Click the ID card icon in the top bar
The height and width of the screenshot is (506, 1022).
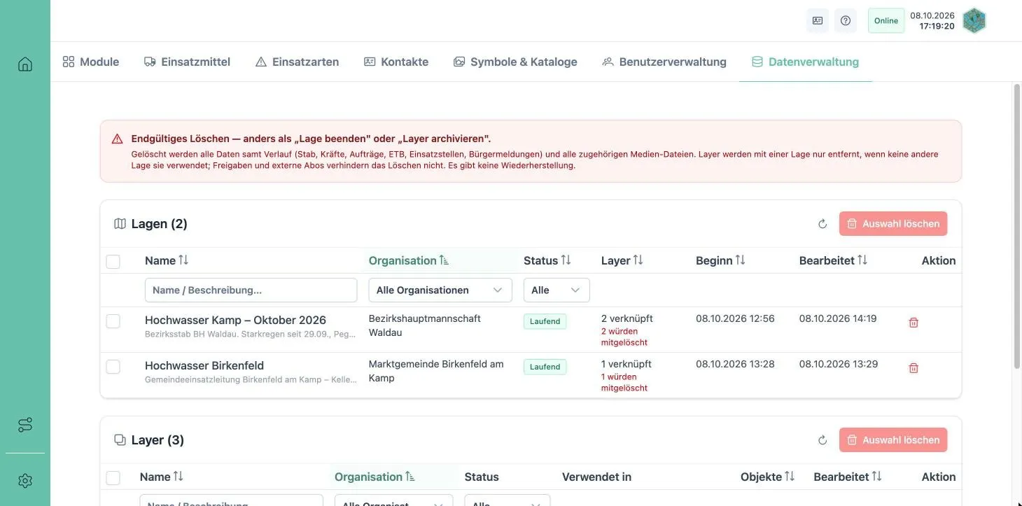818,20
